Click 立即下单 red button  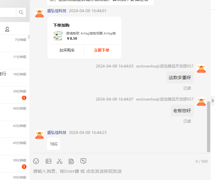click(x=102, y=50)
